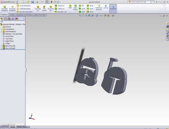169x129 pixels.
Task: Select the Linear Pattern tool
Action: (x=75, y=8)
